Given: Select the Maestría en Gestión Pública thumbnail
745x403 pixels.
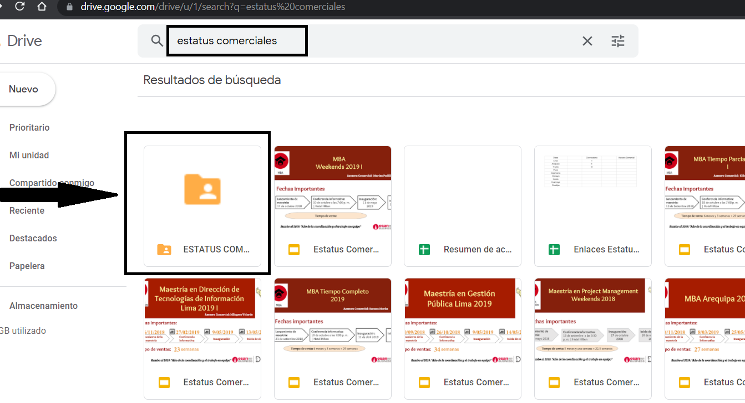Looking at the screenshot, I should [x=463, y=322].
